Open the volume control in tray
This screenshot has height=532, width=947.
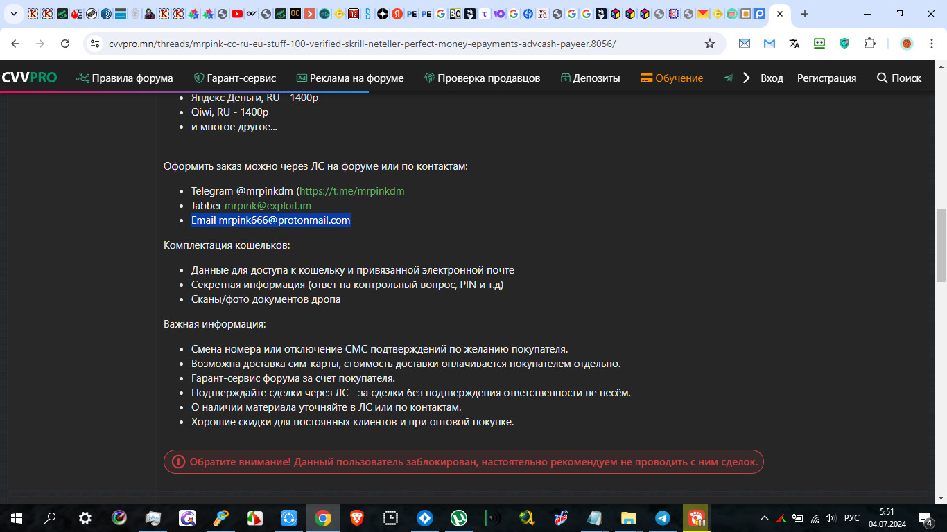(830, 518)
